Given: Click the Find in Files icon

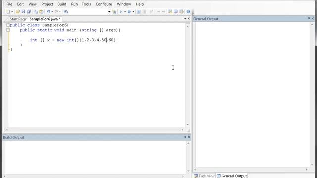Looking at the screenshot, I should pyautogui.click(x=114, y=12).
